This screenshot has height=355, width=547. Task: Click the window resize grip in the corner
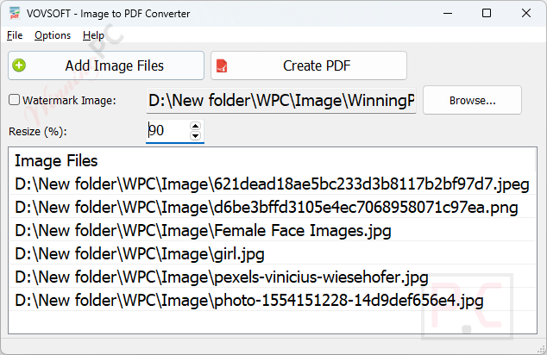pos(542,348)
